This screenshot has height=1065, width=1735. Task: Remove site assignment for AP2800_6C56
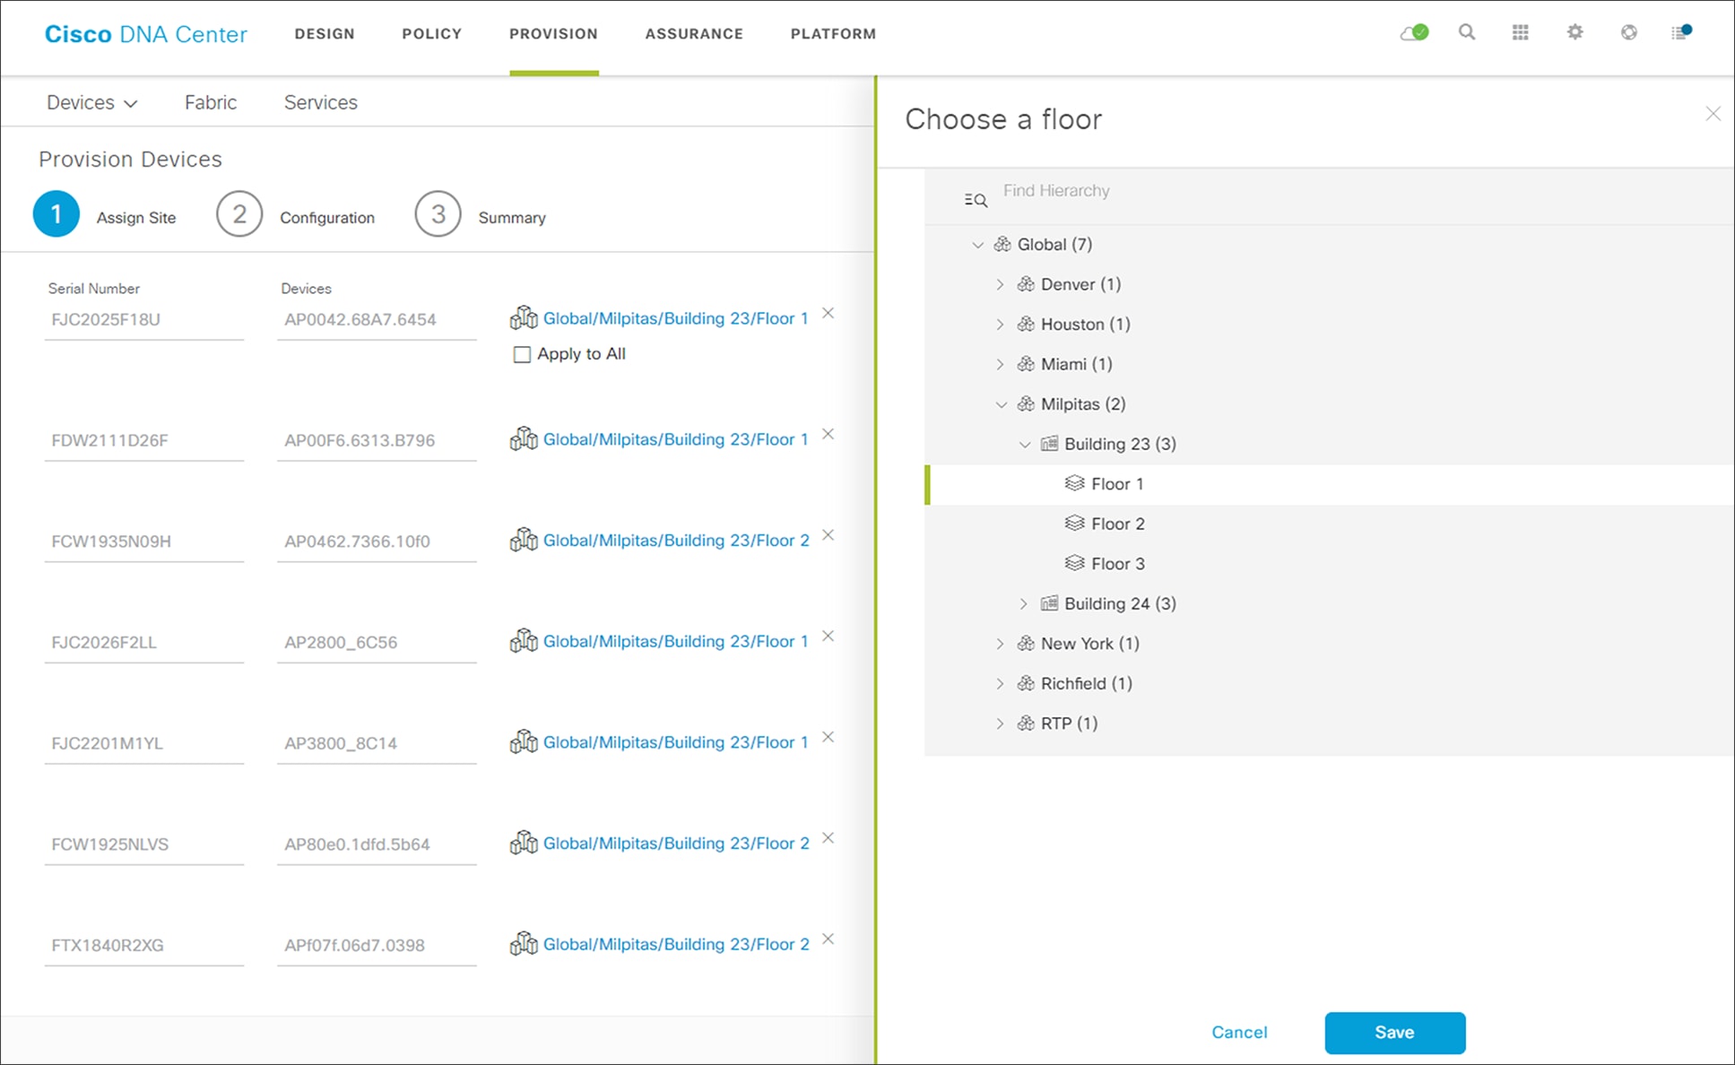[828, 636]
